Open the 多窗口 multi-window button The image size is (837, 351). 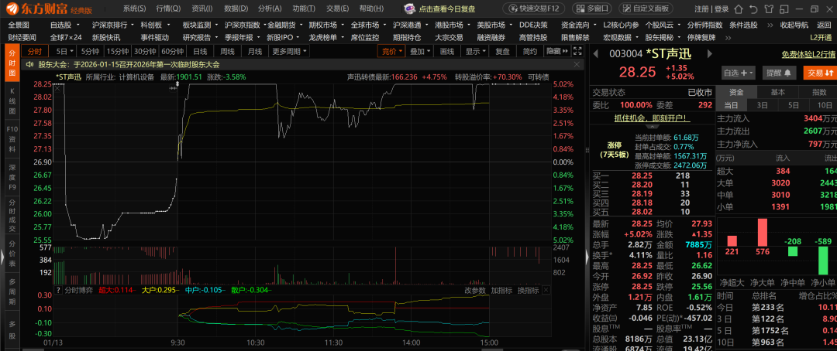pyautogui.click(x=593, y=9)
